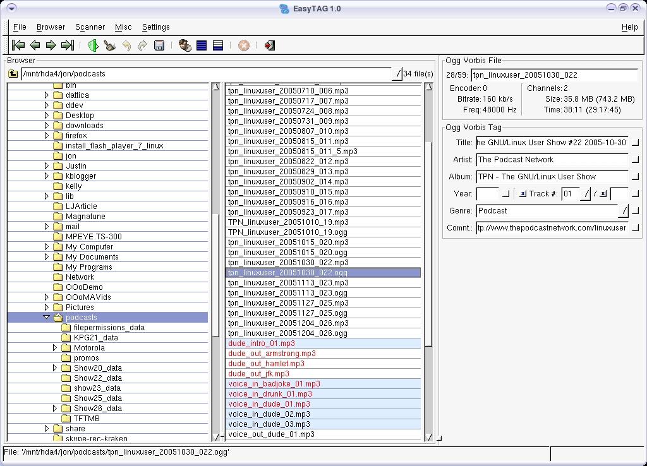Open the search files icon
The image size is (647, 466).
pyautogui.click(x=185, y=45)
